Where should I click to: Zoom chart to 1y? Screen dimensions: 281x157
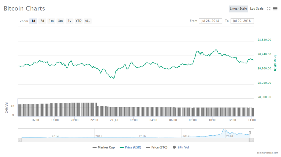click(x=69, y=21)
